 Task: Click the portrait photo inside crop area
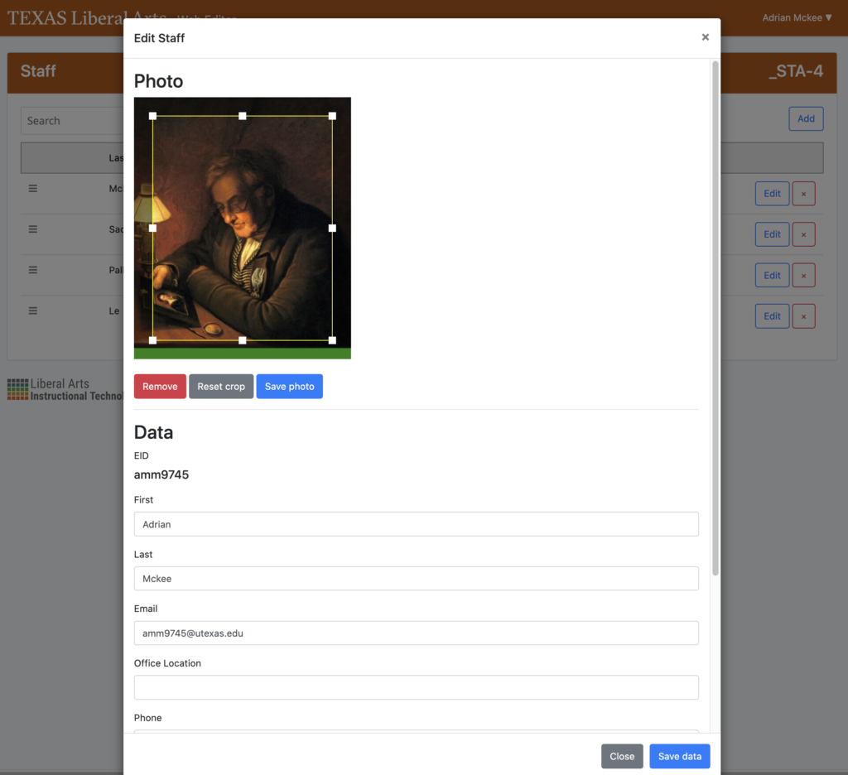pyautogui.click(x=243, y=229)
